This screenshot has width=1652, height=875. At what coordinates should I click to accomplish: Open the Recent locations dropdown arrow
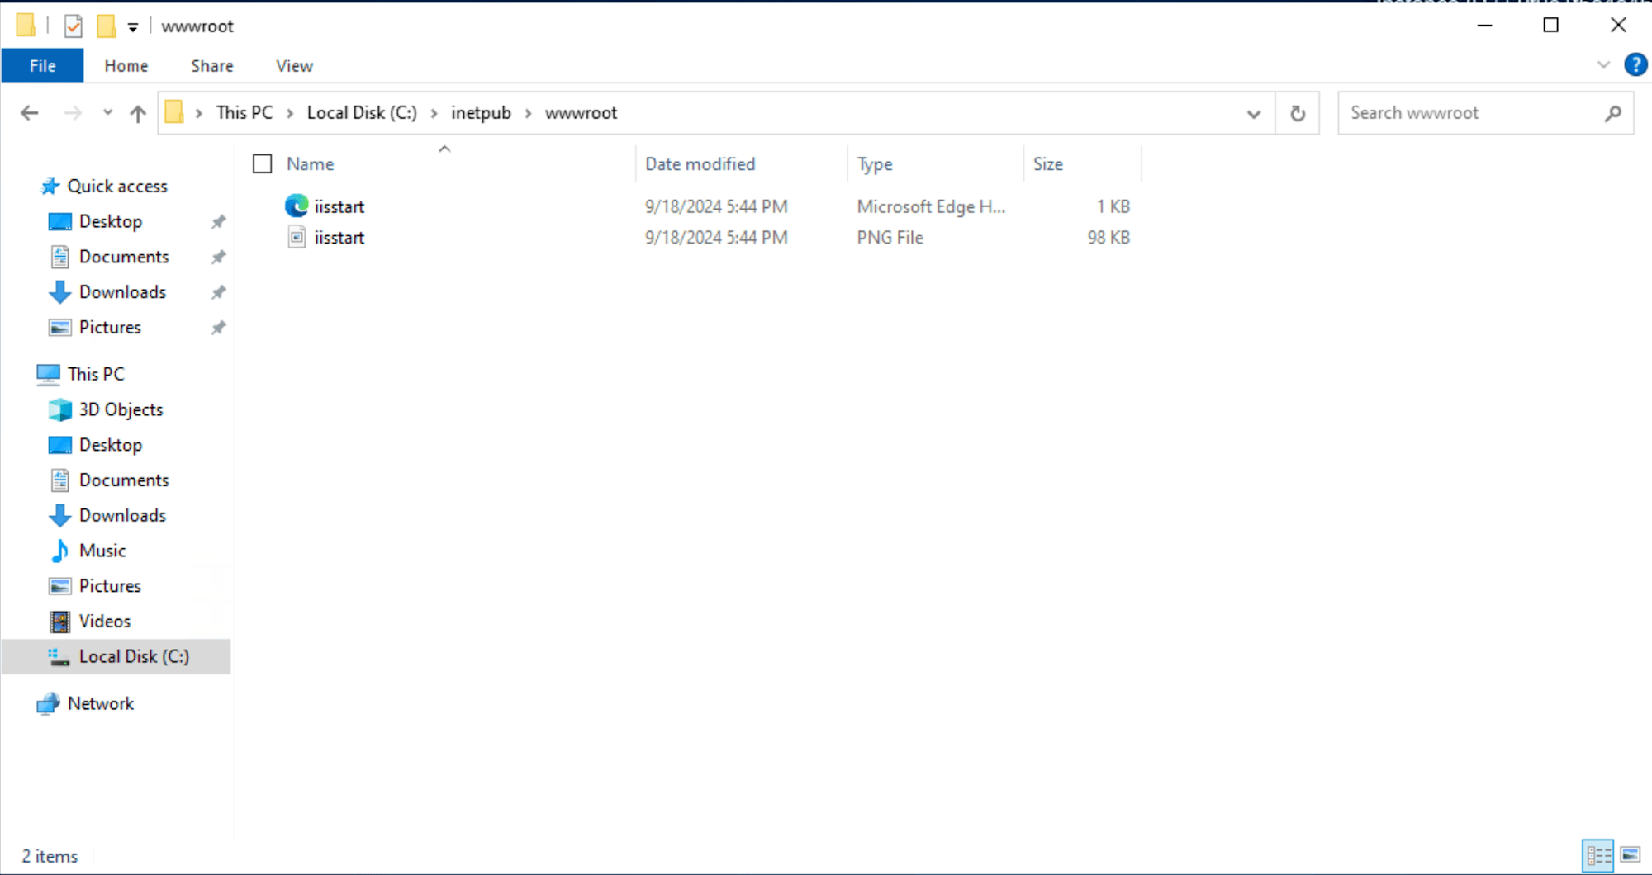pyautogui.click(x=107, y=112)
